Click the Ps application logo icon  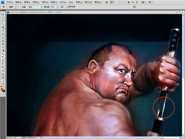pos(3,2)
